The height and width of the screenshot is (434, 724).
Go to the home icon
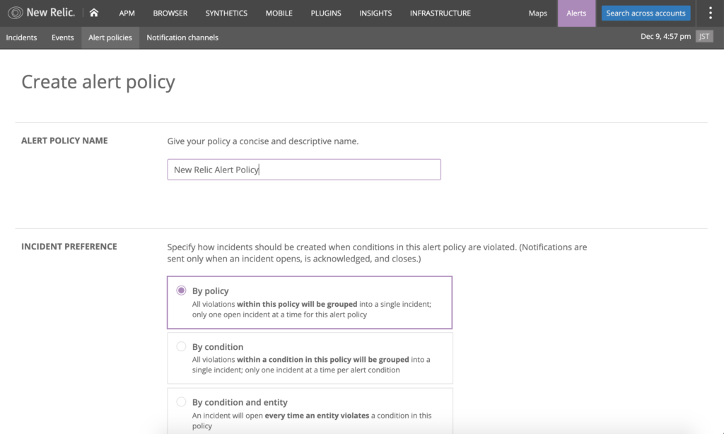pyautogui.click(x=94, y=13)
